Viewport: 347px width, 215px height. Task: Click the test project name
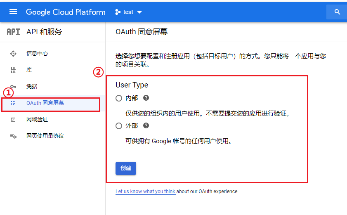[128, 12]
